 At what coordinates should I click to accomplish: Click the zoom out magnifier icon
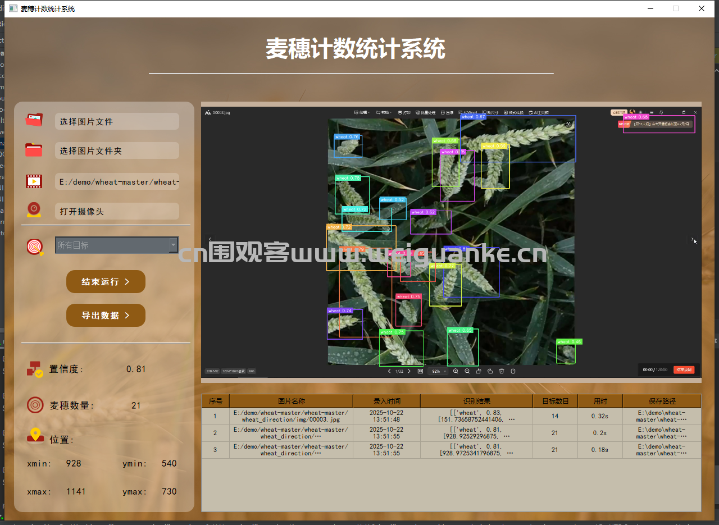point(467,371)
